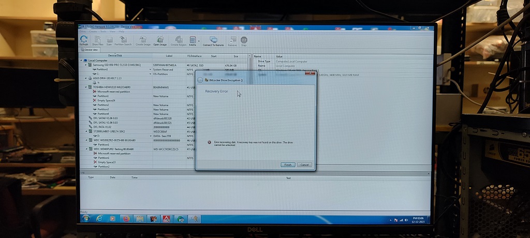Sort by the Label column header
This screenshot has width=530, height=238.
point(169,56)
